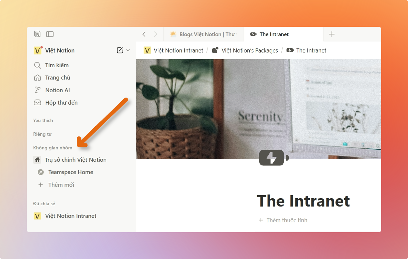Screen dimensions: 408x259
Task: Expand the Riêng tư section
Action: [x=42, y=134]
